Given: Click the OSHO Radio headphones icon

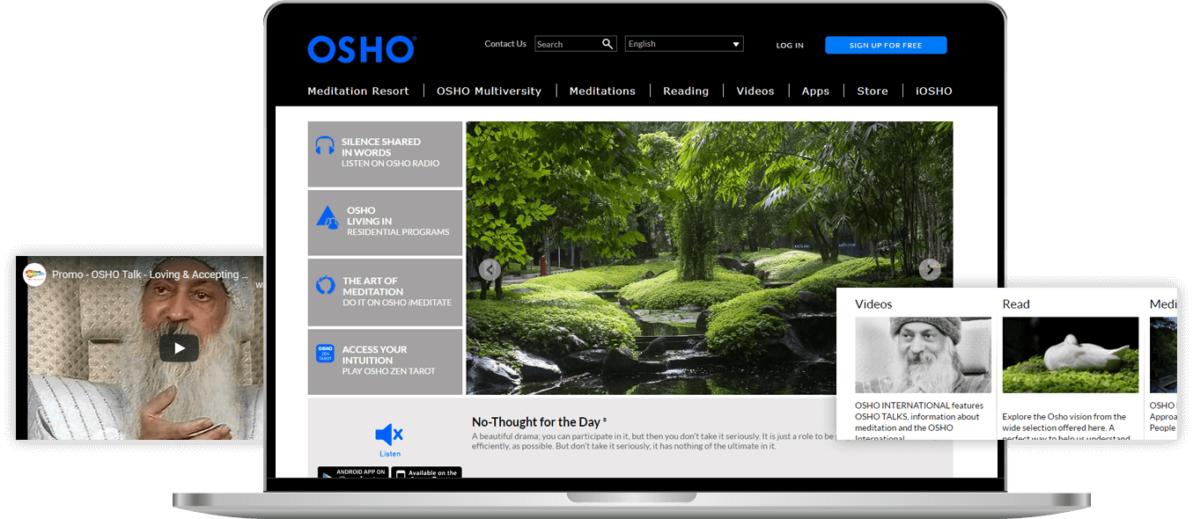Looking at the screenshot, I should [x=325, y=146].
